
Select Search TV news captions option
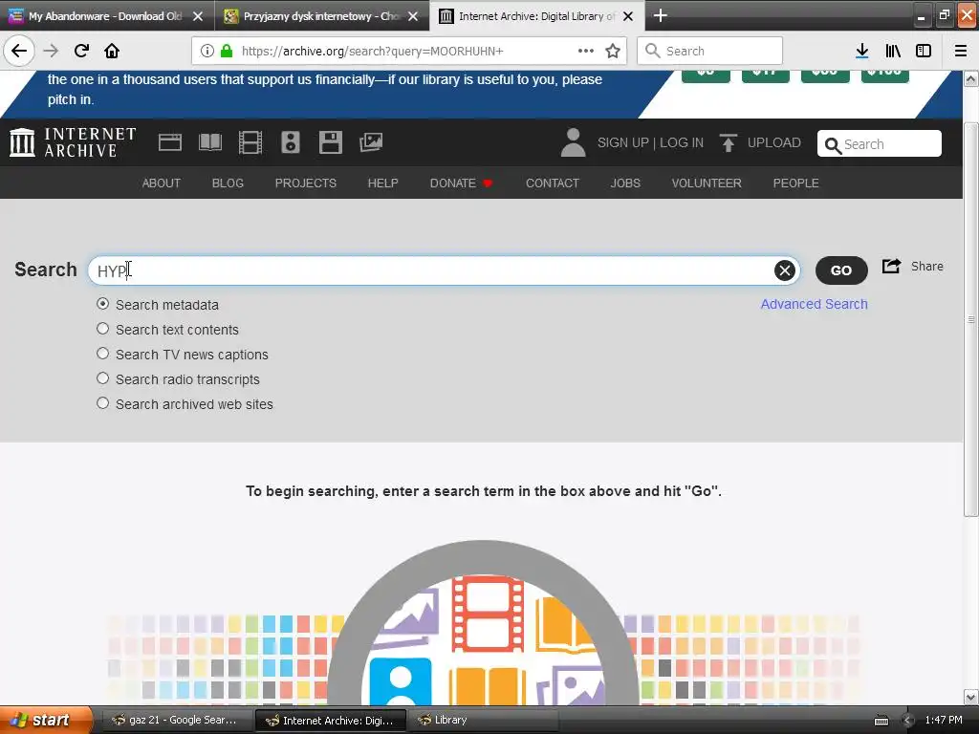point(103,354)
